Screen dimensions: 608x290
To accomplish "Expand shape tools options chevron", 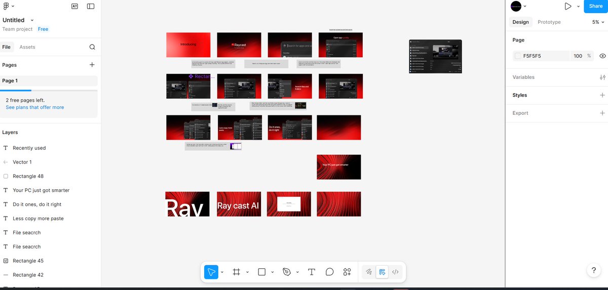I will tap(273, 272).
